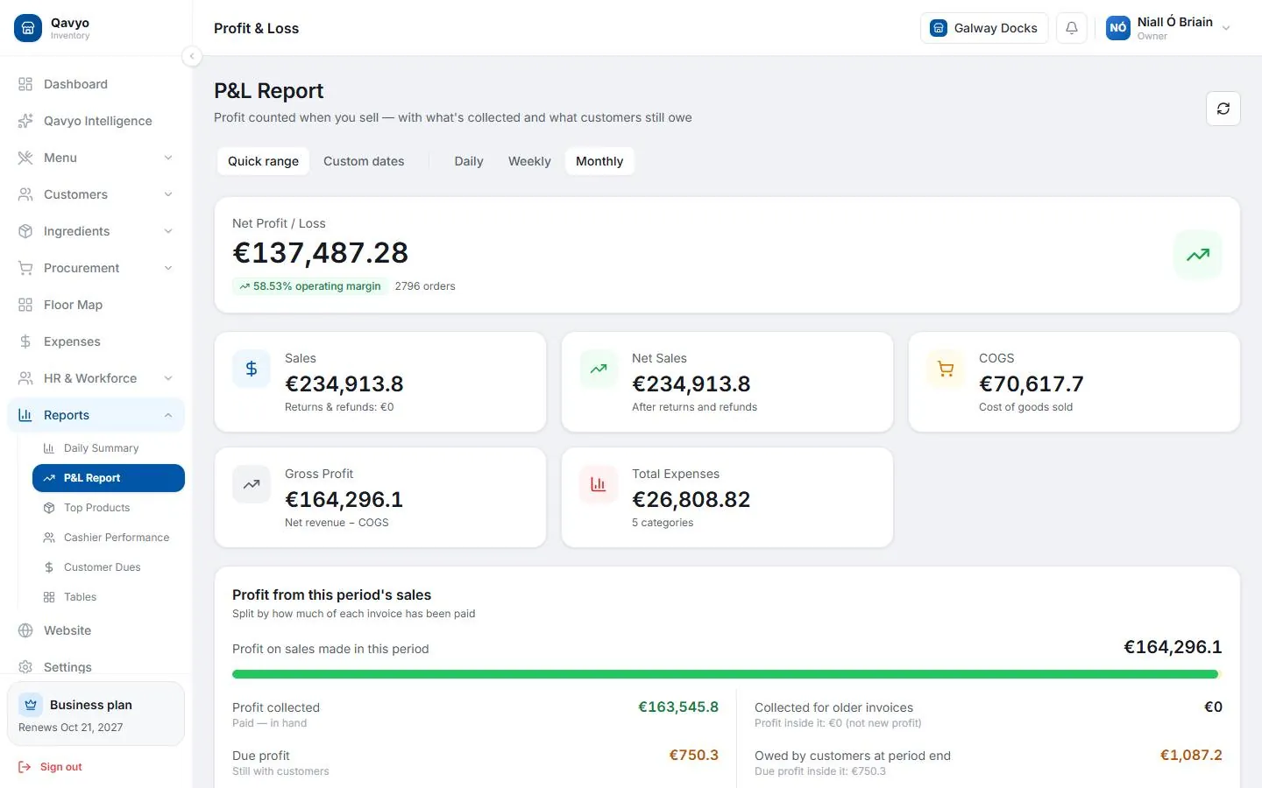The image size is (1262, 788).
Task: Click the Dashboard grid icon
Action: [25, 84]
